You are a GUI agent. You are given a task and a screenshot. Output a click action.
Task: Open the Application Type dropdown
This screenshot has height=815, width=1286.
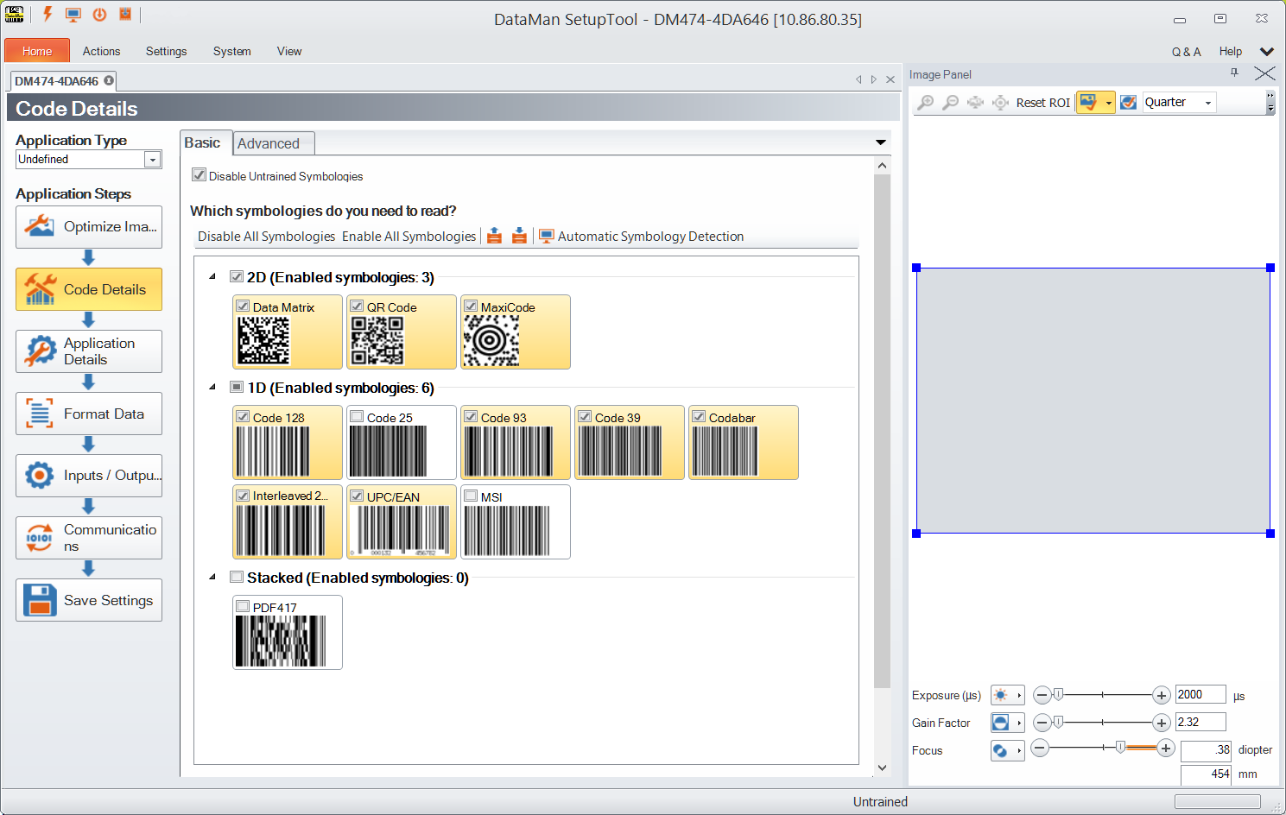tap(152, 160)
